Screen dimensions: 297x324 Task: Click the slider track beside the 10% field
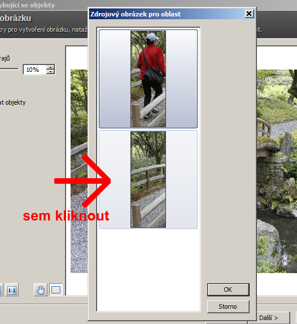pyautogui.click(x=9, y=69)
